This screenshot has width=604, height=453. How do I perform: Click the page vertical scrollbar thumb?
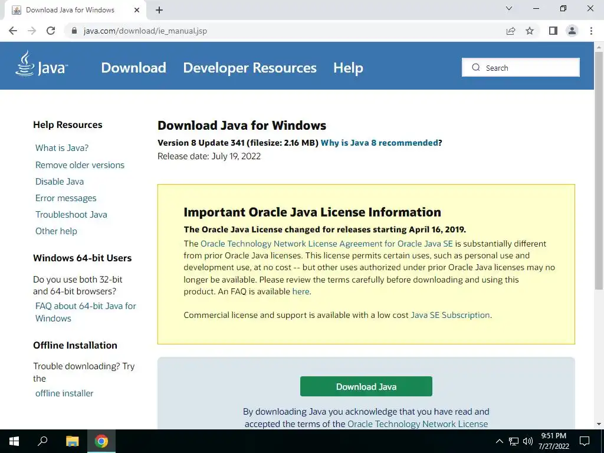point(599,169)
